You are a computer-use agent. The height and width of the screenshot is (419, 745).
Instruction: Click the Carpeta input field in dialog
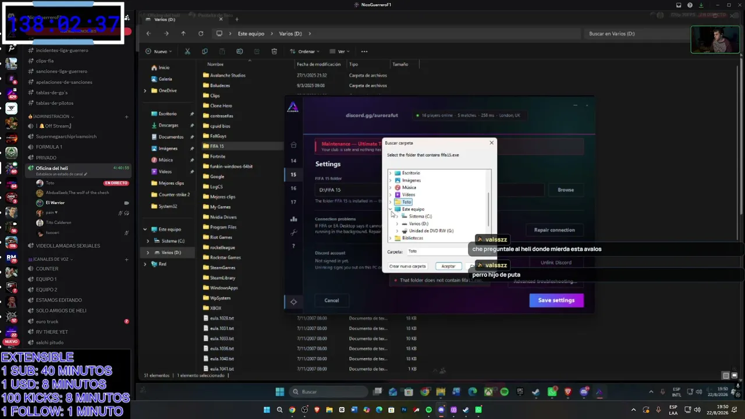[x=448, y=251]
